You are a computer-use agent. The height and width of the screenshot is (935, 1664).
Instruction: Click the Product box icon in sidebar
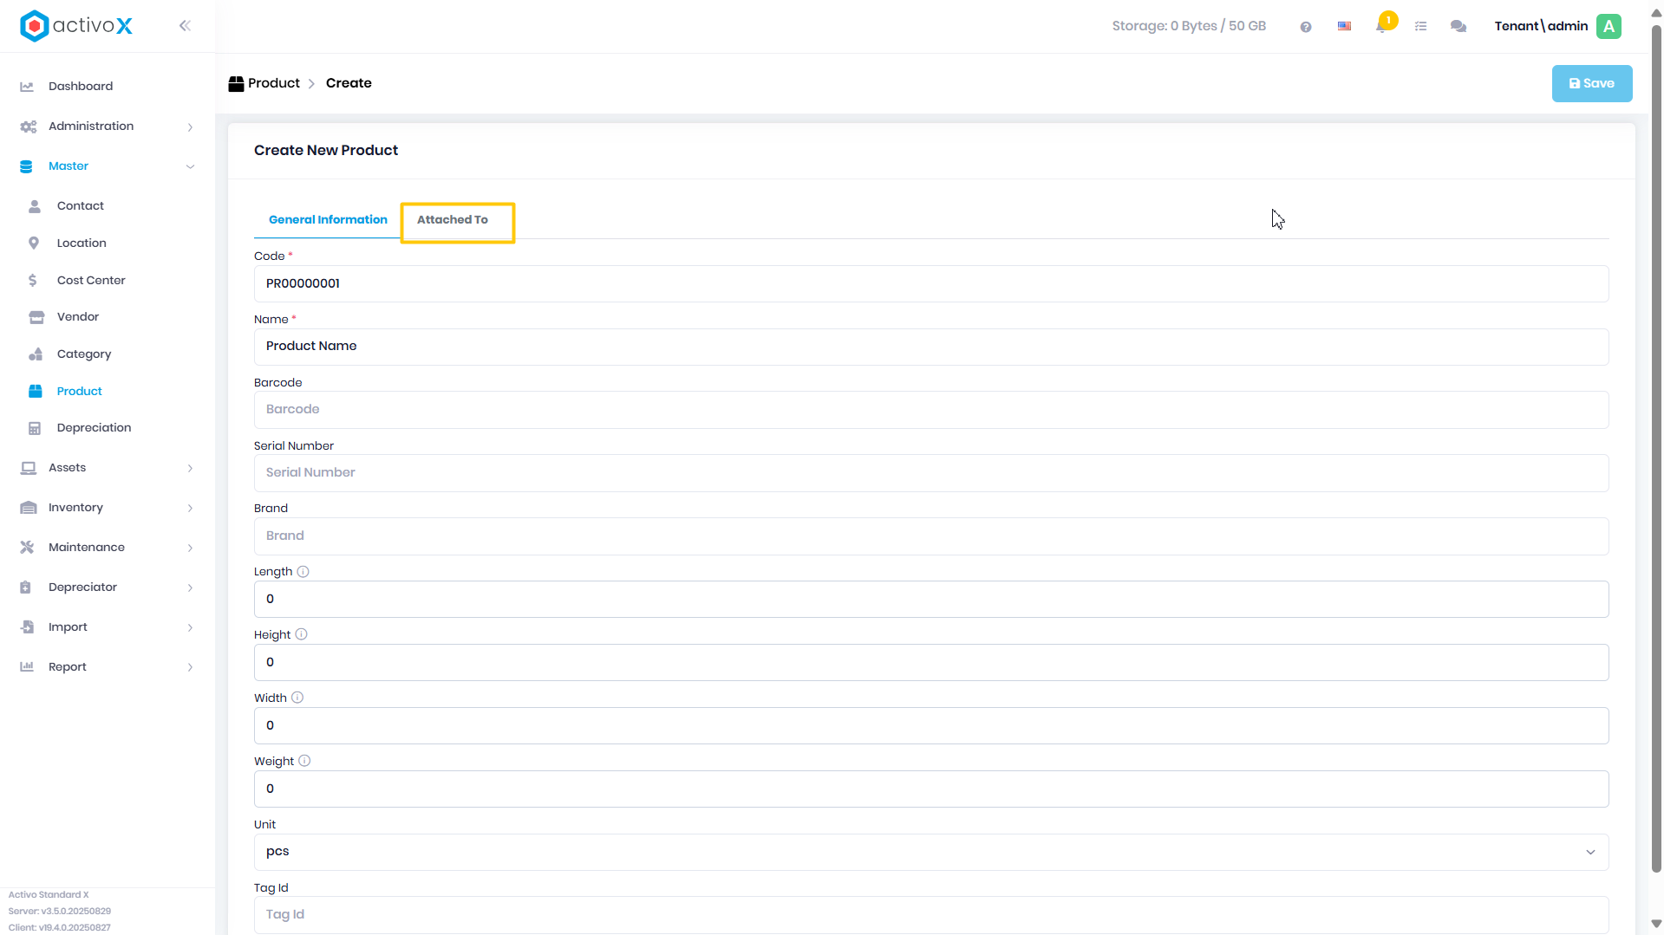coord(36,392)
